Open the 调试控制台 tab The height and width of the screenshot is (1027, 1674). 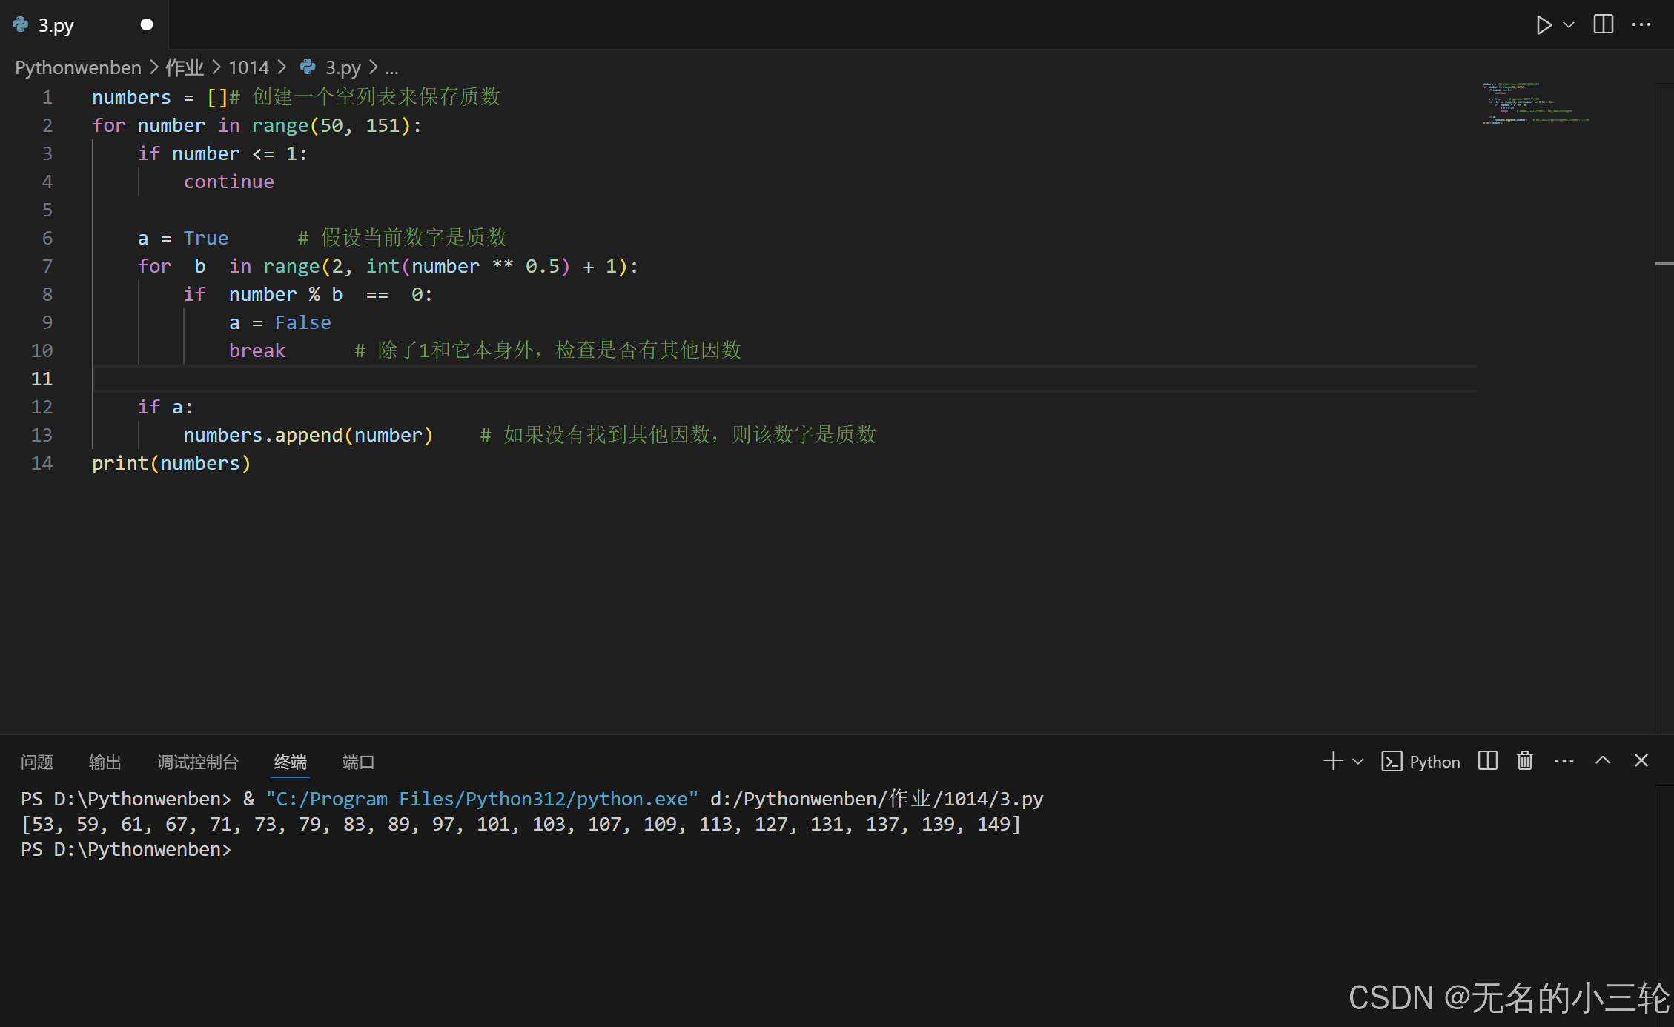coord(198,762)
